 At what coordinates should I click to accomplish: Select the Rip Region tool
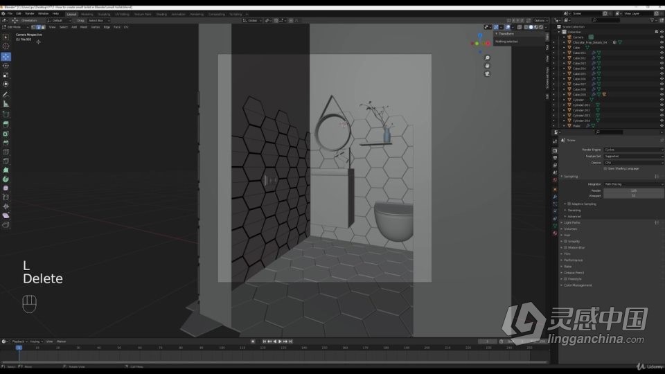pos(6,224)
